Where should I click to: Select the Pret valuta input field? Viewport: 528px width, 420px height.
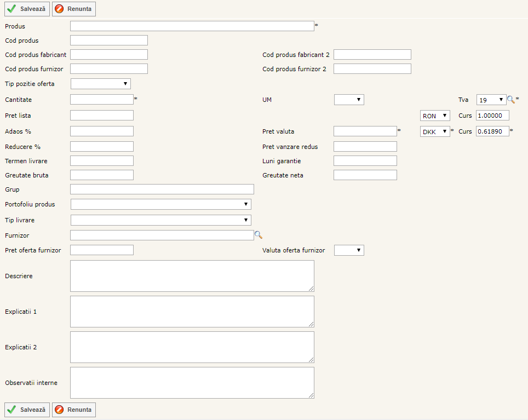pos(365,131)
